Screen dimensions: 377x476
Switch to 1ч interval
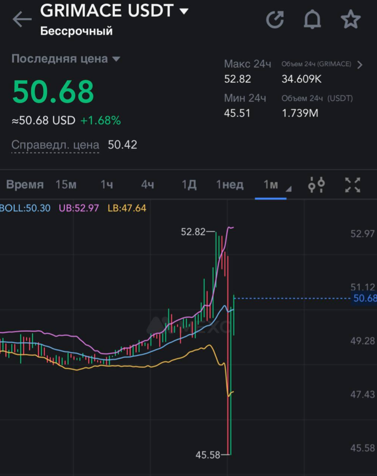pyautogui.click(x=107, y=184)
